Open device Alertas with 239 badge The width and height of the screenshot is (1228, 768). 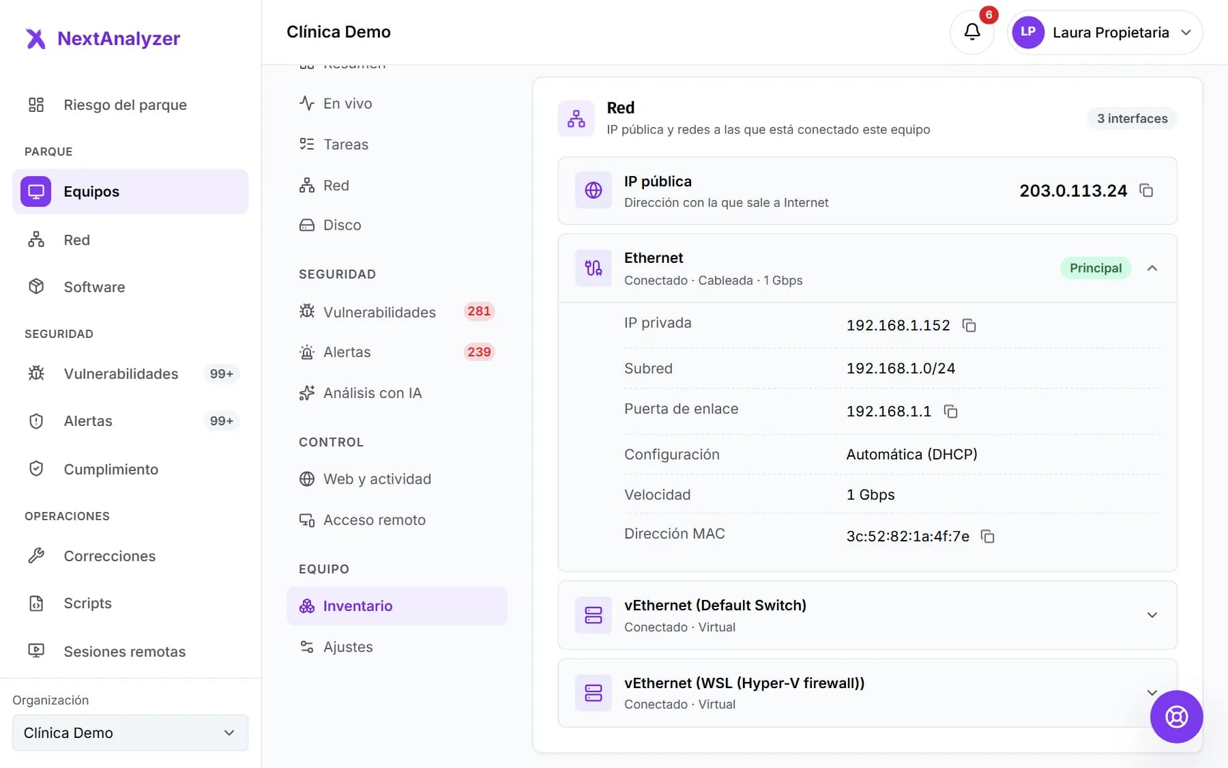tap(397, 352)
